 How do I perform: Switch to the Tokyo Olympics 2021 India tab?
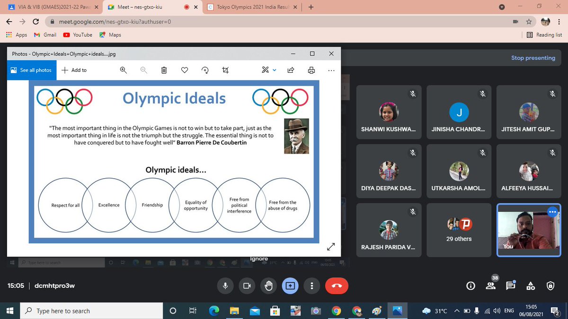click(x=253, y=7)
